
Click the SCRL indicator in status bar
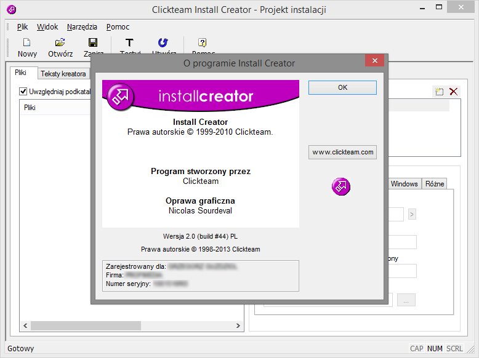454,349
